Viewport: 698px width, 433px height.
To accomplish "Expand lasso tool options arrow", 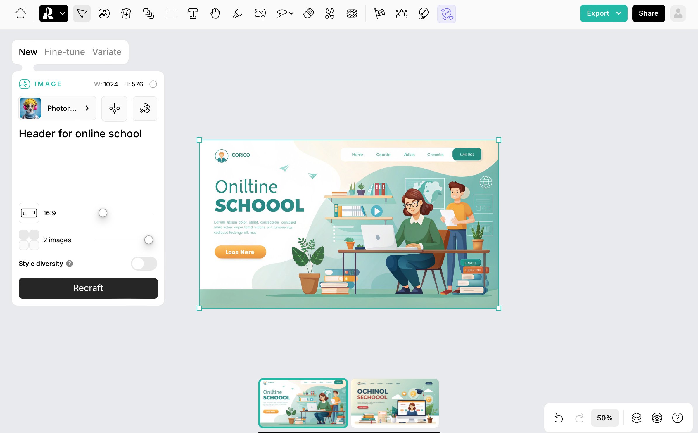I will 291,13.
